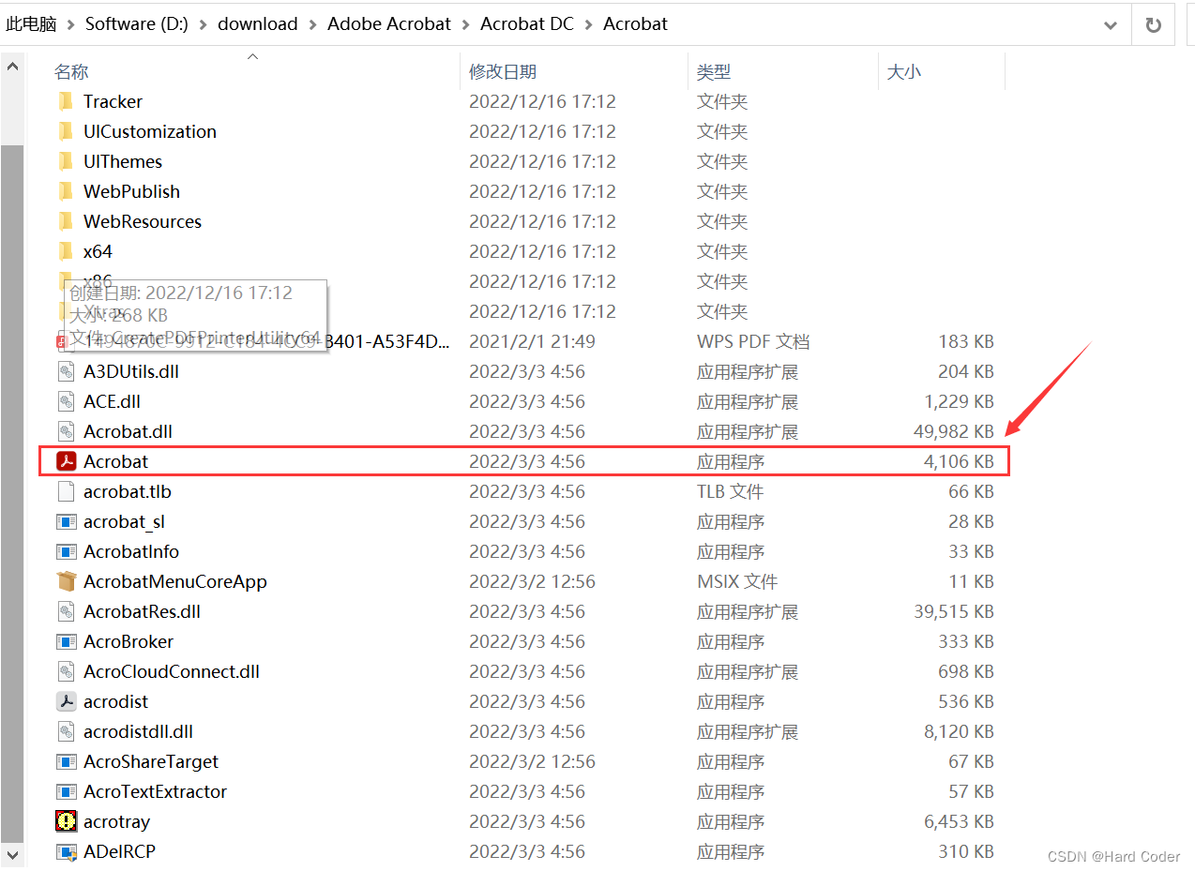Image resolution: width=1195 pixels, height=871 pixels.
Task: Sort by the 类型 column header
Action: click(714, 71)
